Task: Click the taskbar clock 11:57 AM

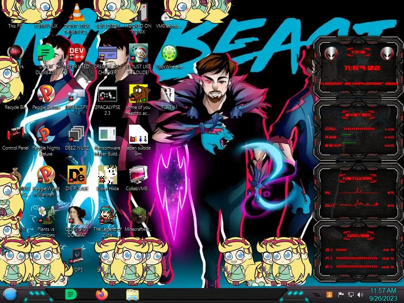Action: point(383,294)
